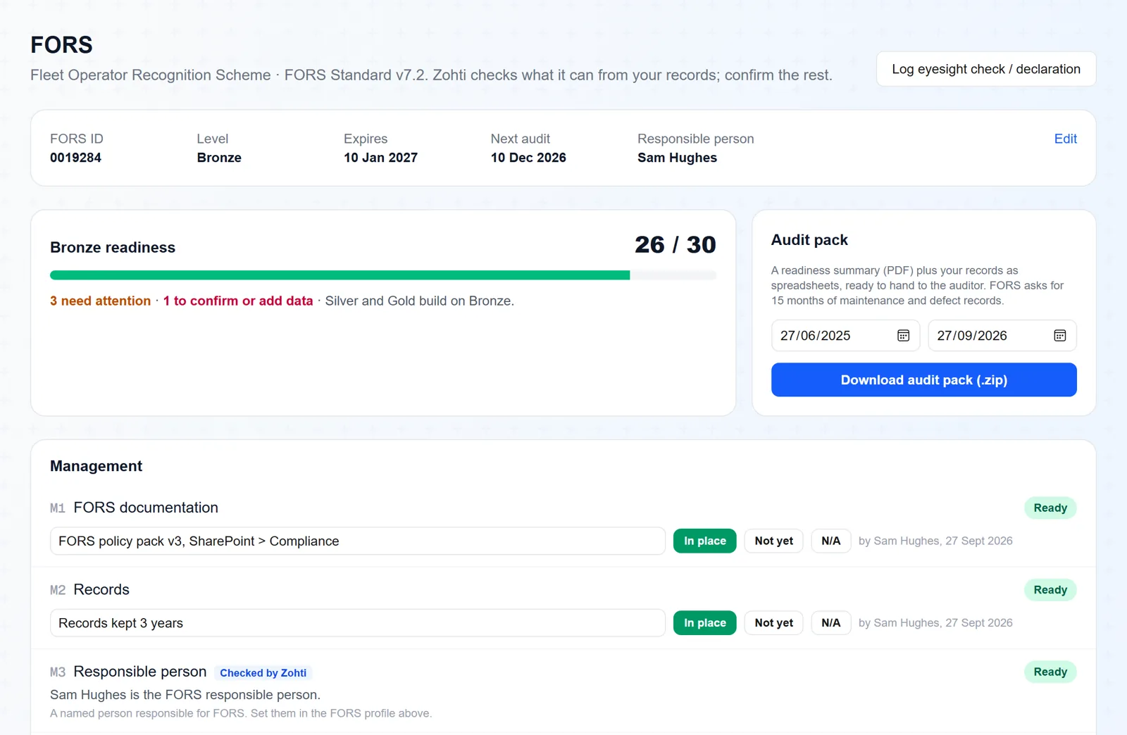This screenshot has width=1127, height=735.
Task: Mark M1 FORS documentation as N/A
Action: (830, 541)
